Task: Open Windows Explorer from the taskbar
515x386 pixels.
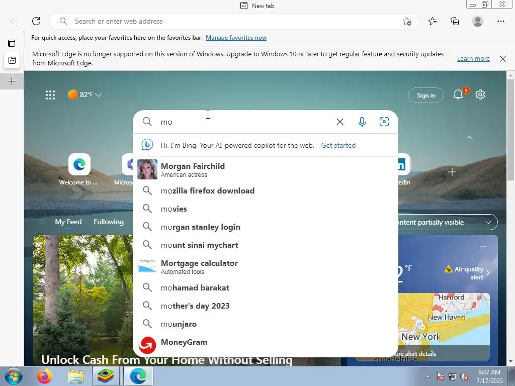Action: click(76, 376)
